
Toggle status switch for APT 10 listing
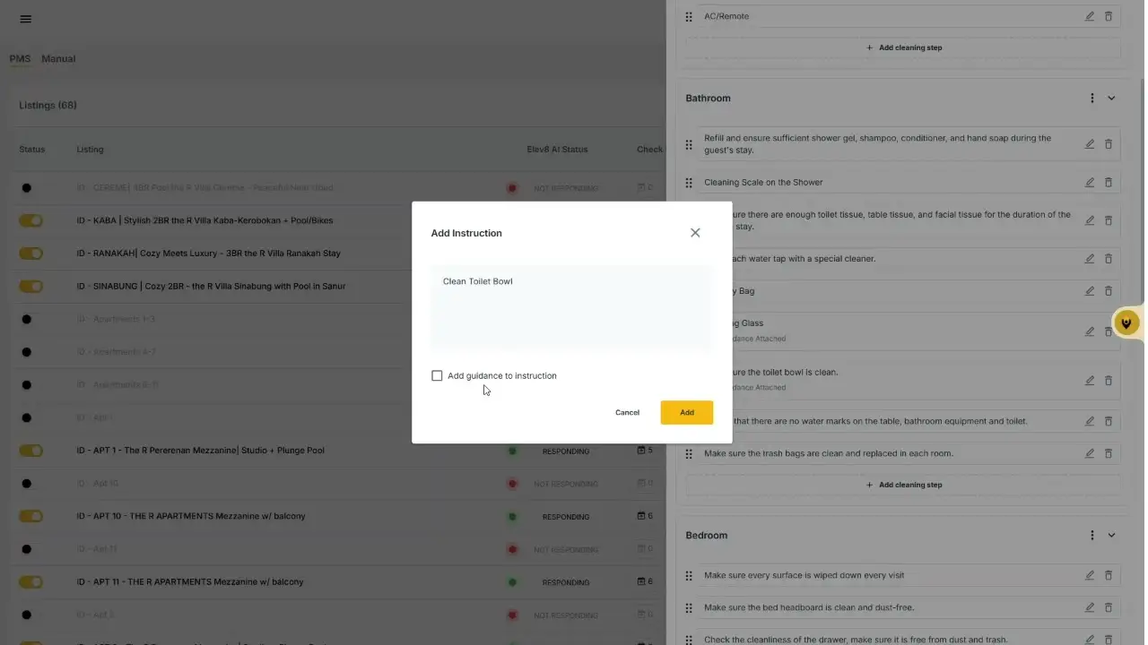30,516
